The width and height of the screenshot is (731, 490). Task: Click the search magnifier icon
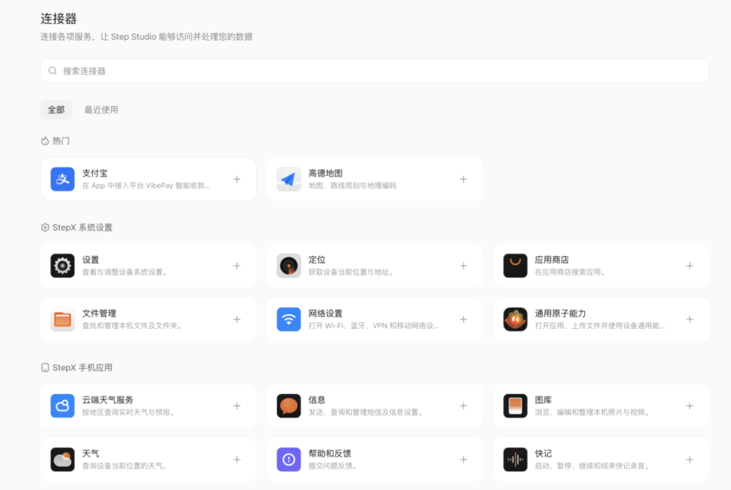pos(53,71)
